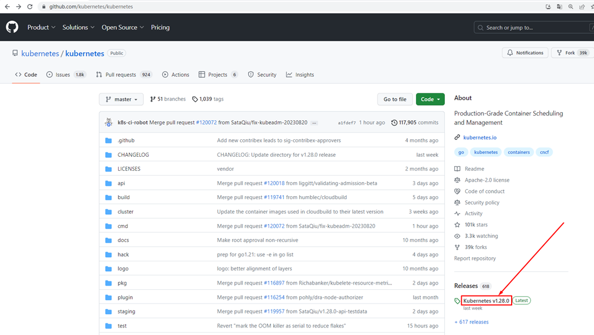Screen dimensions: 594x335
Task: Click the k8s-ci-robot avatar
Action: pos(108,123)
